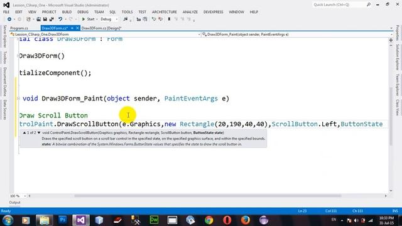Open the BUILD menu
The height and width of the screenshot is (226, 402).
tap(67, 12)
